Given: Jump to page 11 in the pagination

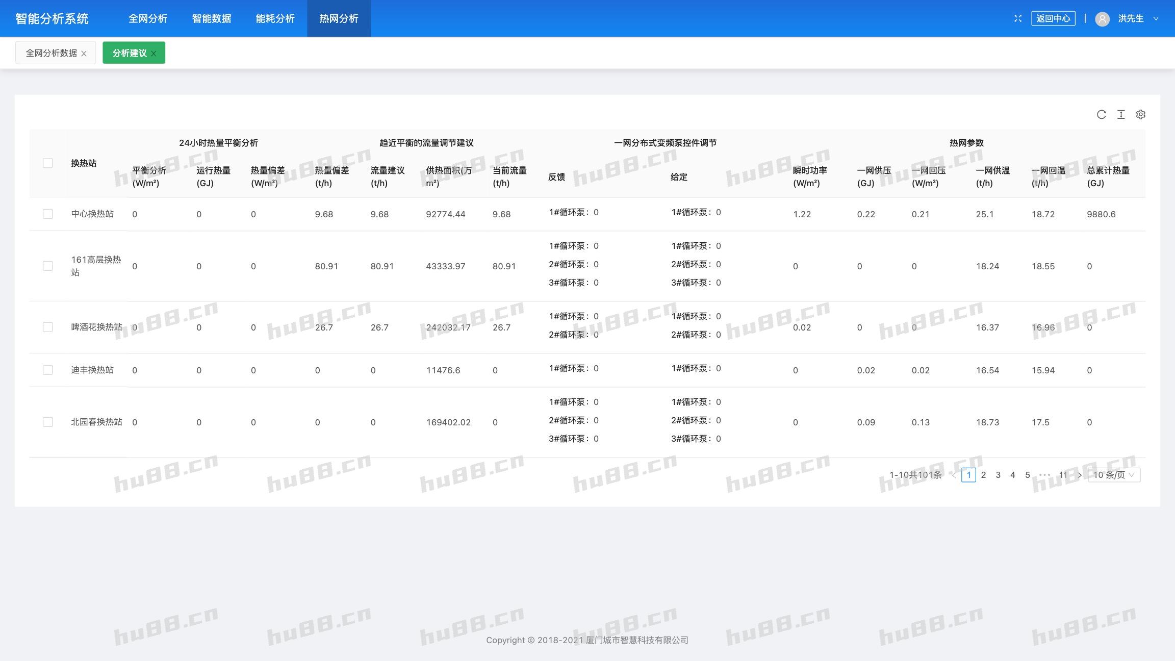Looking at the screenshot, I should point(1063,475).
